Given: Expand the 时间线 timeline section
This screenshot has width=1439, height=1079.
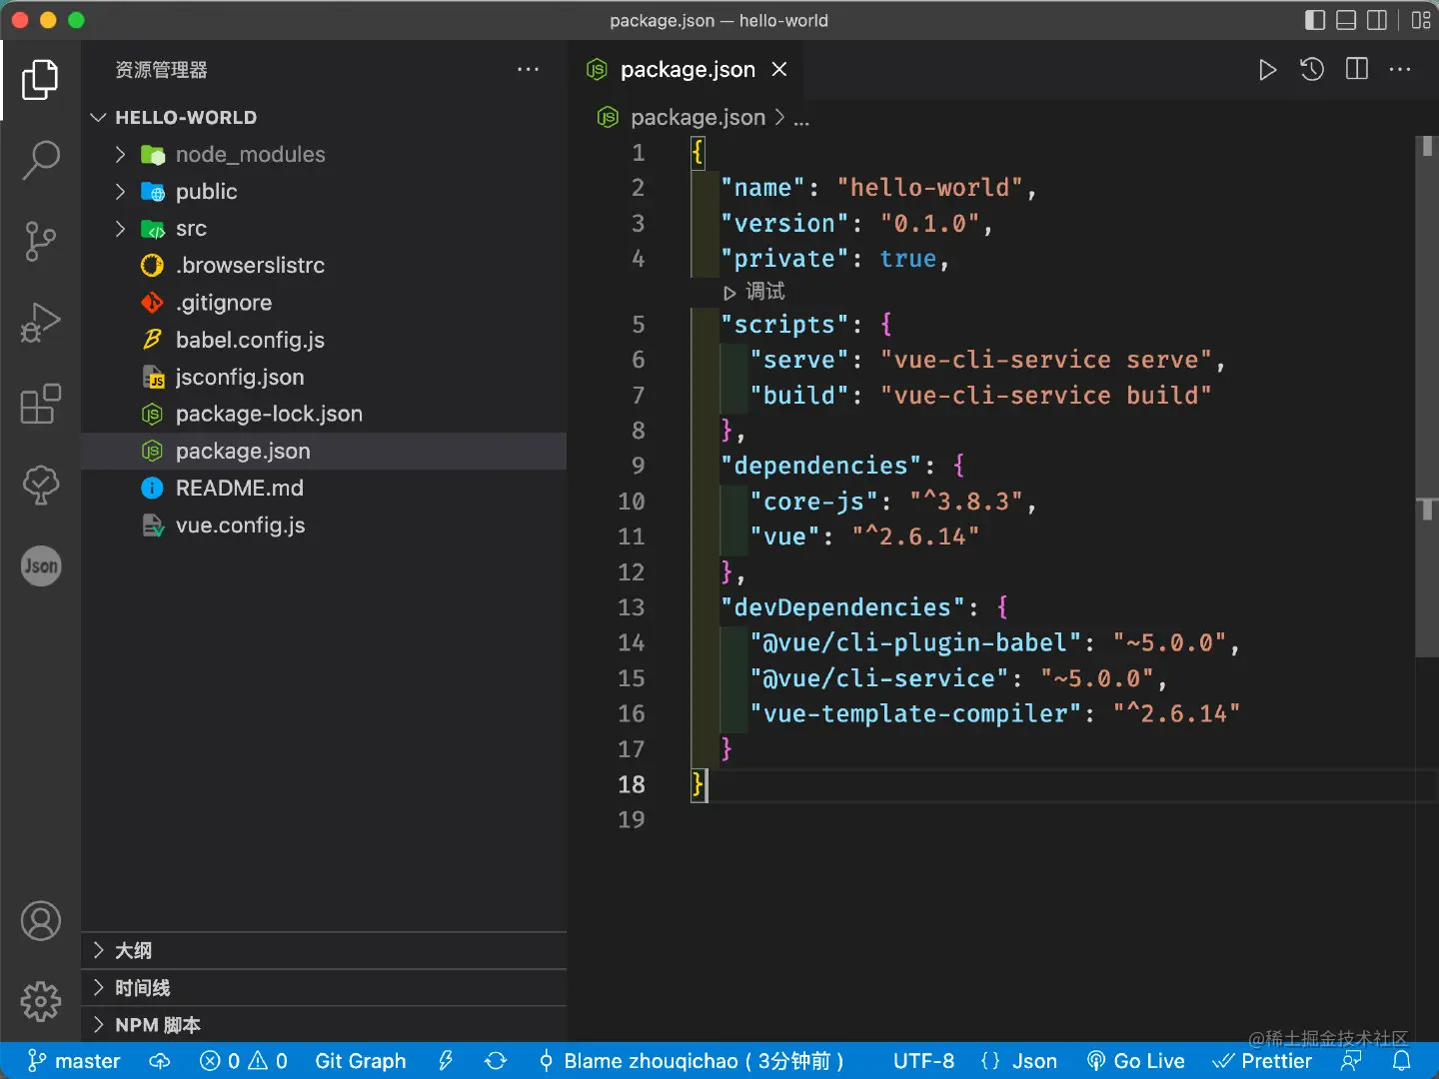Looking at the screenshot, I should (324, 987).
